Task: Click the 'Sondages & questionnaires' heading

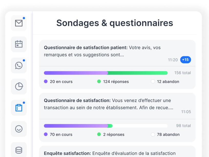Action: point(115,23)
